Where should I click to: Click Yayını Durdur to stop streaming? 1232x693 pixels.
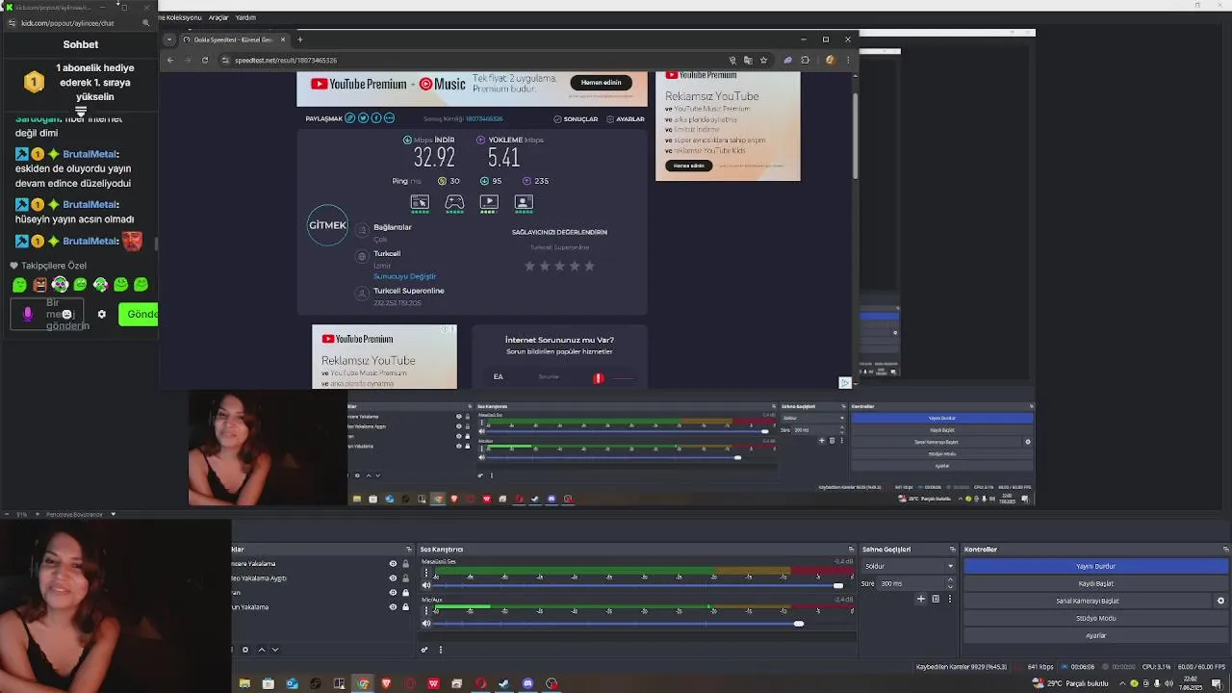(1095, 566)
